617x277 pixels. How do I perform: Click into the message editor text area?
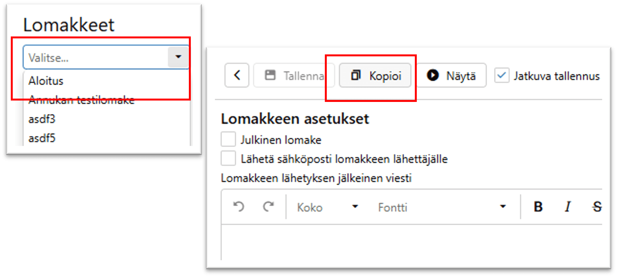click(410, 242)
